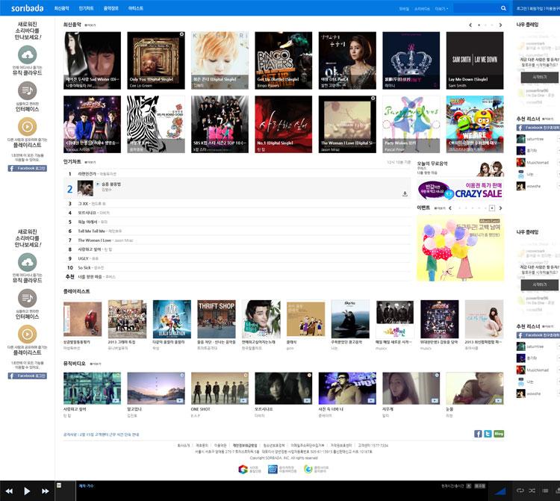Open 더보기 link beside 최신음악 heading
The image size is (560, 501).
point(90,25)
